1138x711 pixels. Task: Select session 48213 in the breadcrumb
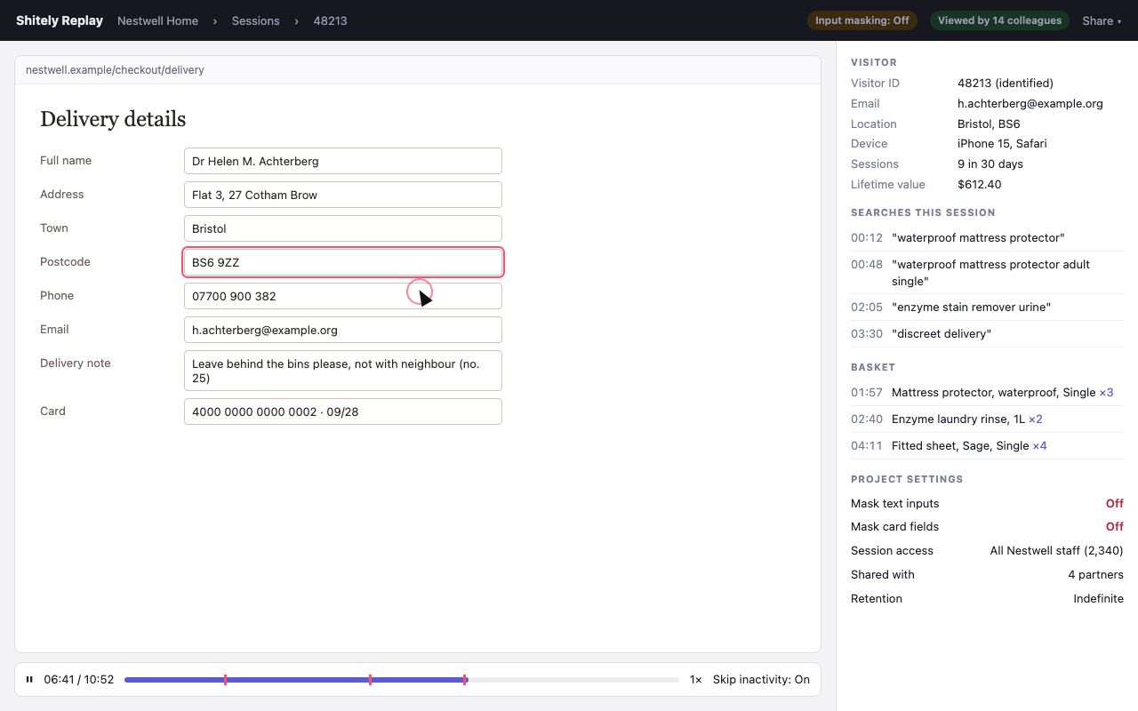[330, 20]
